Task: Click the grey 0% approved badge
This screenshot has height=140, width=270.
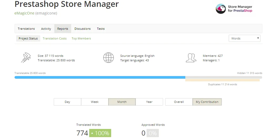Action: [153, 133]
